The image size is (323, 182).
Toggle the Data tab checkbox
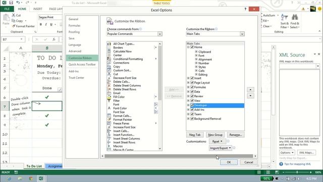click(x=192, y=92)
